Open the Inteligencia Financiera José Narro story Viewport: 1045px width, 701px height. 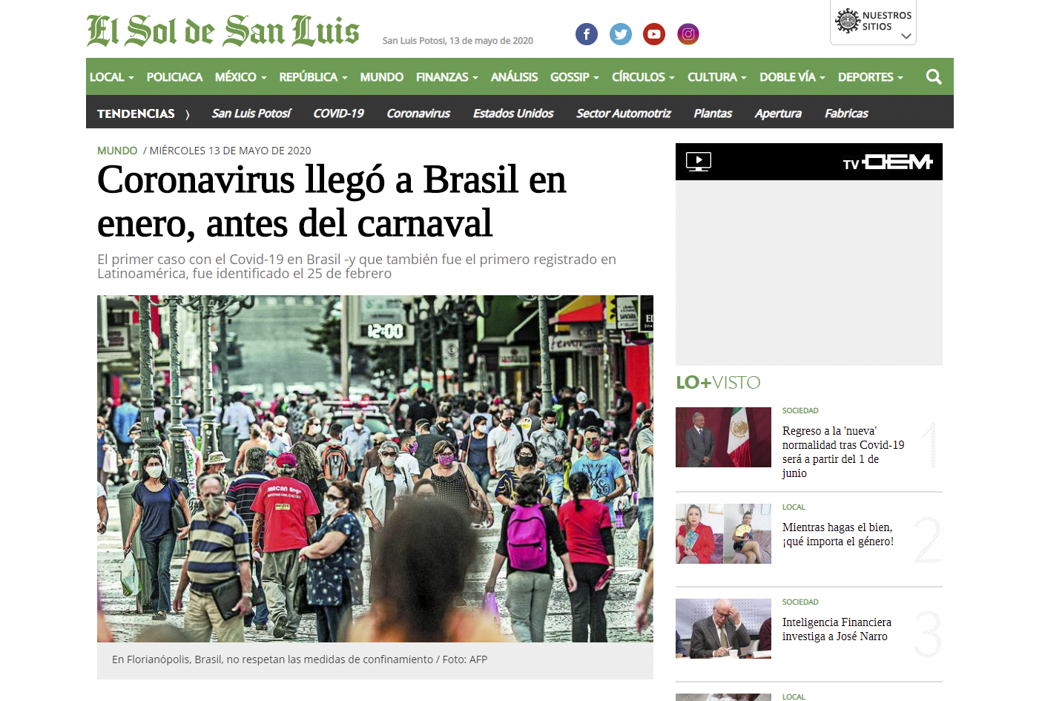pyautogui.click(x=837, y=629)
